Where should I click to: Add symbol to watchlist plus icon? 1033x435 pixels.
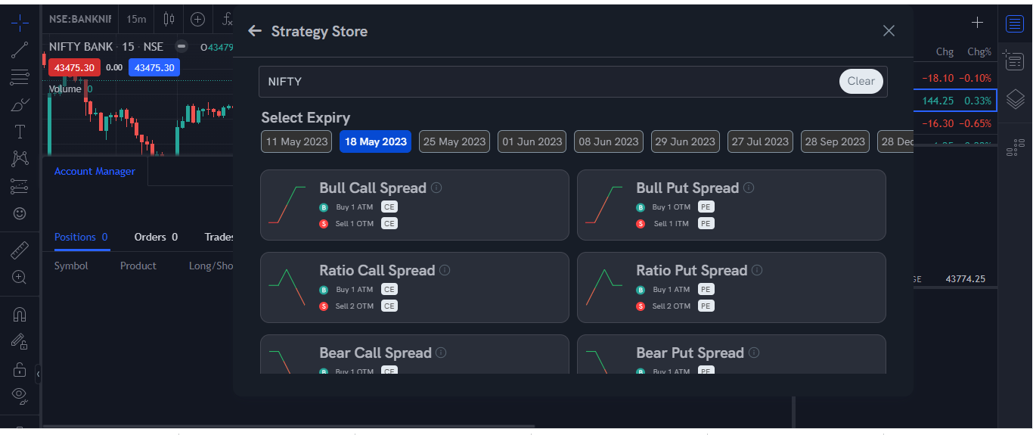[x=977, y=23]
